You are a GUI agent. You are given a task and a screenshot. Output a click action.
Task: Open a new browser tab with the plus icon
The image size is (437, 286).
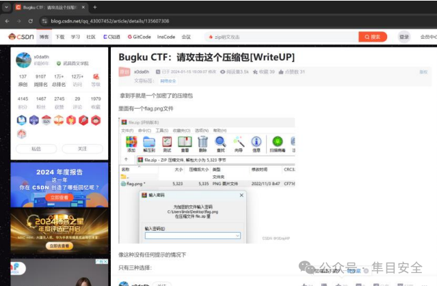[x=95, y=8]
